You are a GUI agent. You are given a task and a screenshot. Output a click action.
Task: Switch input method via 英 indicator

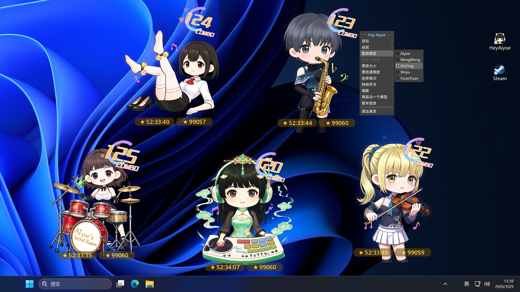(x=466, y=284)
